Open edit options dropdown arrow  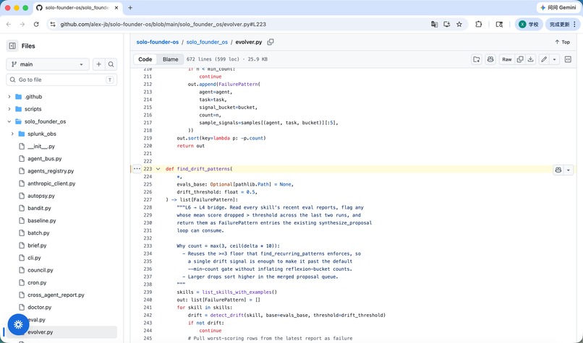pyautogui.click(x=554, y=59)
